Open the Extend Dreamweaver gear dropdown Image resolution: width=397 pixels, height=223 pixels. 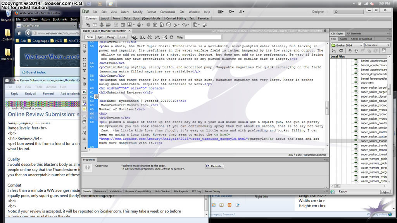[x=231, y=12]
